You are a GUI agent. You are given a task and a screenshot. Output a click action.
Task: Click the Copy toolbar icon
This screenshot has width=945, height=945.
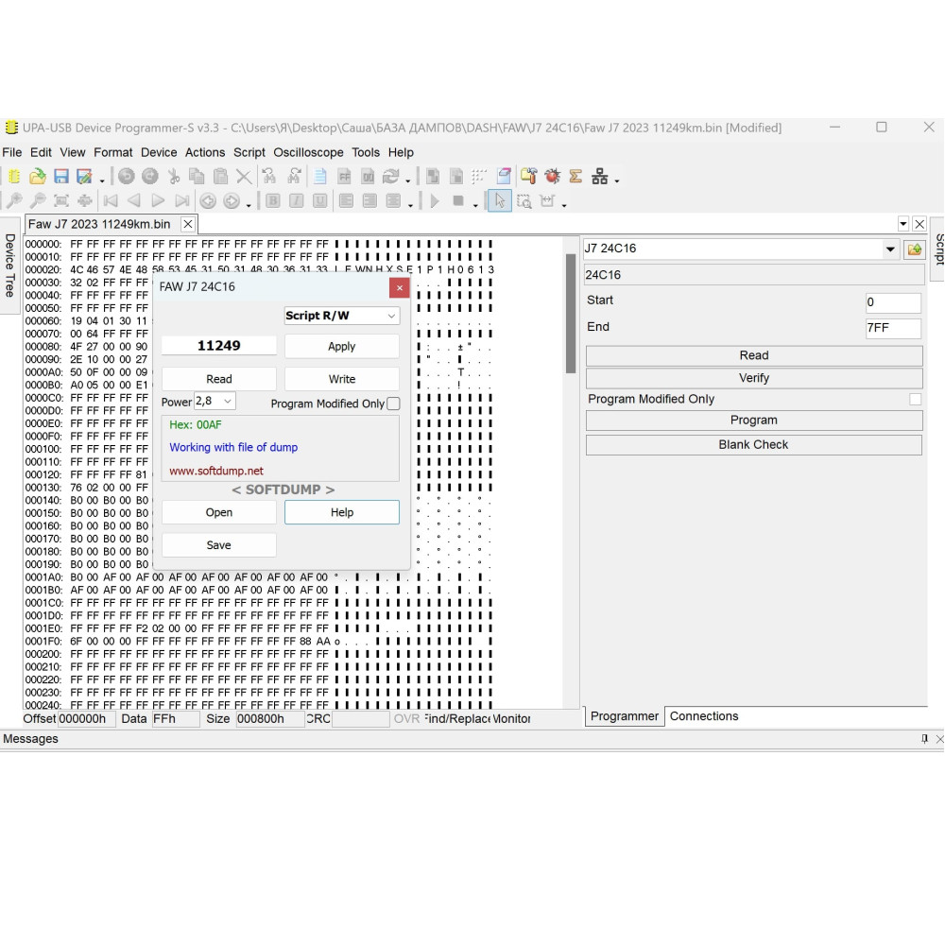click(x=197, y=176)
